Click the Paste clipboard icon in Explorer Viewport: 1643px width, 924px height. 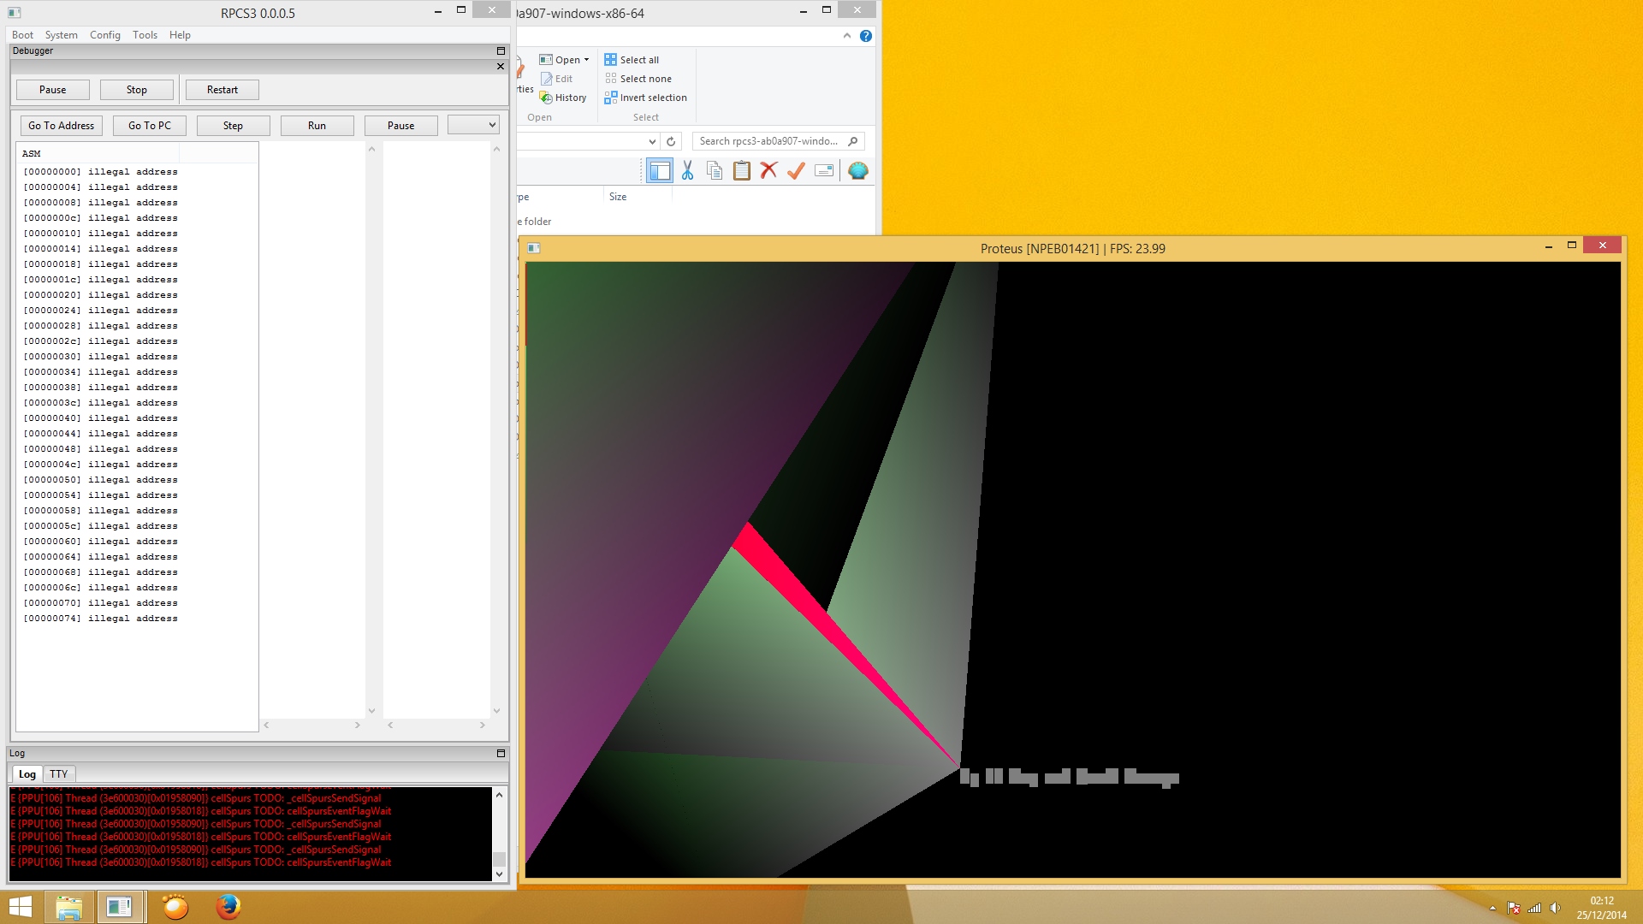742,171
